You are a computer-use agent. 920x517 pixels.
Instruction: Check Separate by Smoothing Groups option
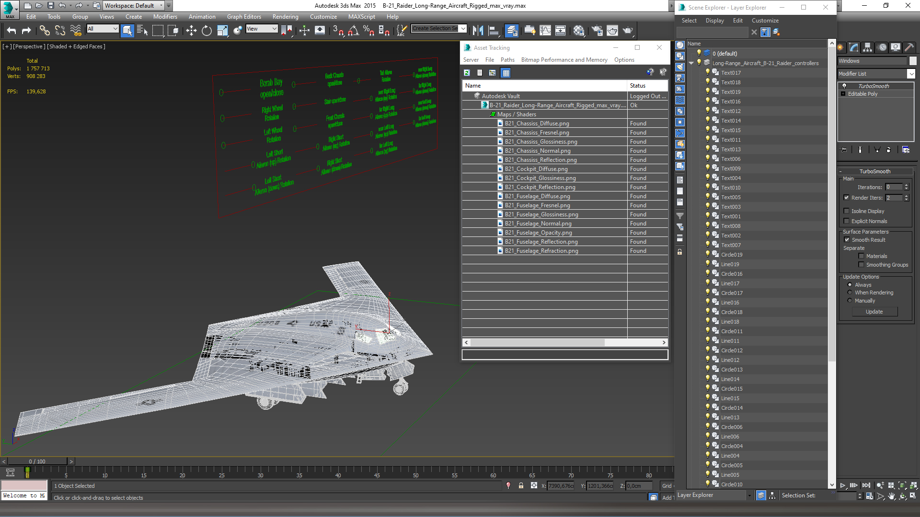(861, 265)
